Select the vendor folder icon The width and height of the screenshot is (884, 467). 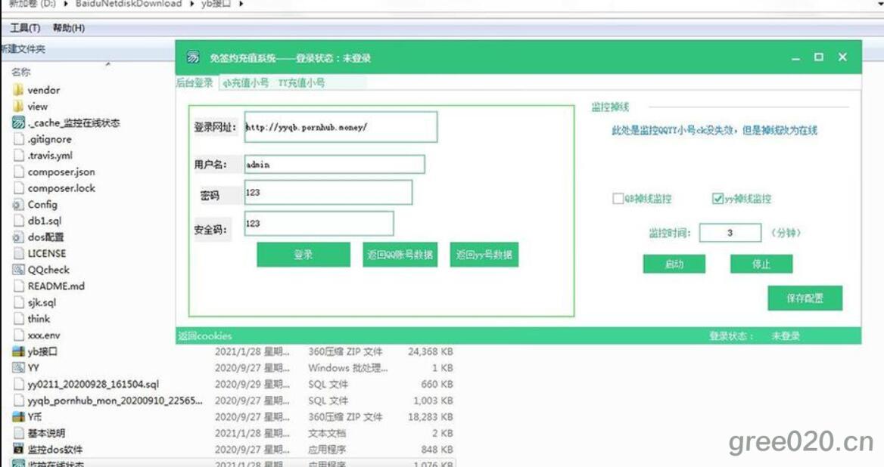coord(18,90)
